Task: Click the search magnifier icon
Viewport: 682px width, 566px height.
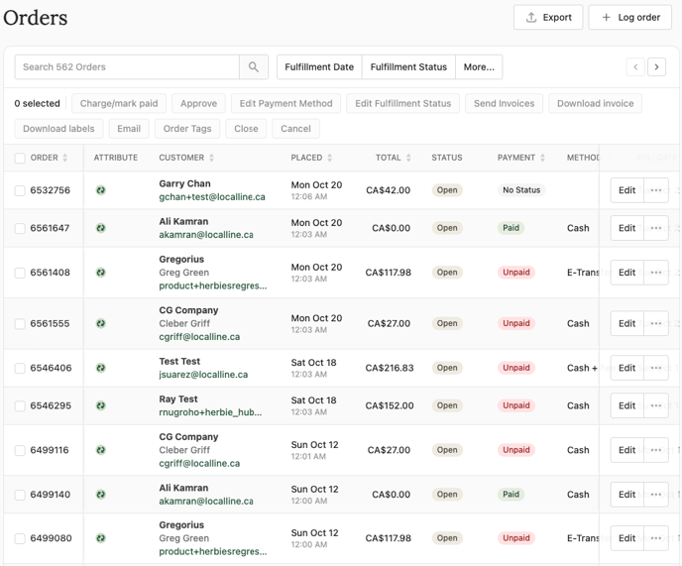Action: pos(254,67)
